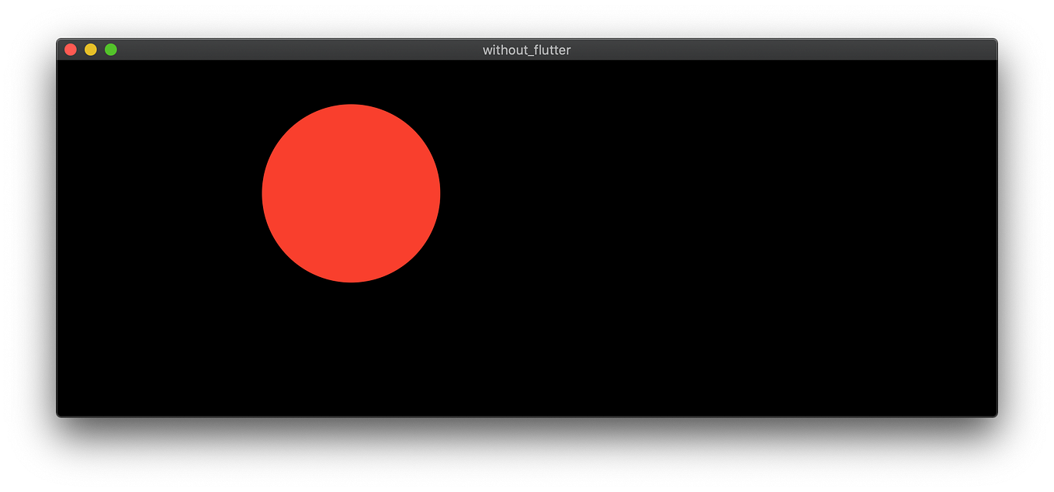Zoom the without_flutter window to fullscreen

111,49
